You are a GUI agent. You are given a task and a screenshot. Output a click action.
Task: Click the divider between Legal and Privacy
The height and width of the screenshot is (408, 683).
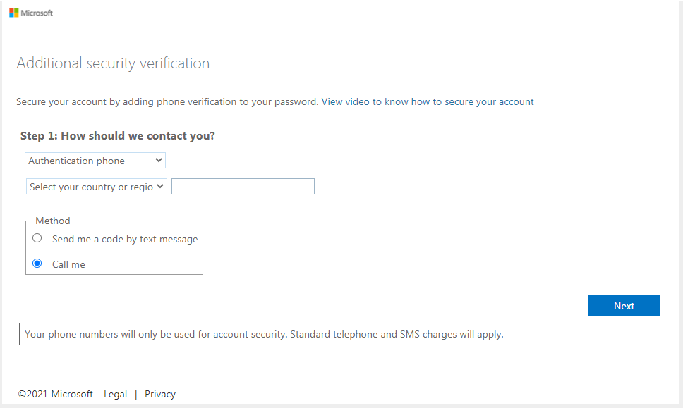point(136,394)
